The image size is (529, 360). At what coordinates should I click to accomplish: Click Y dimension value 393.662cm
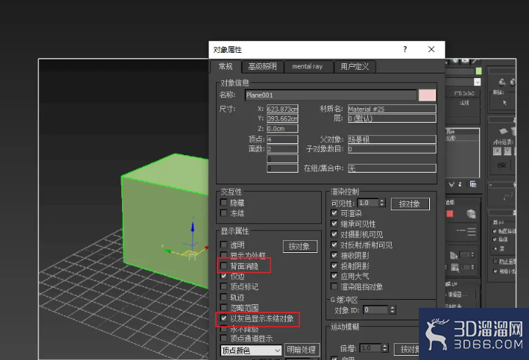(x=282, y=118)
